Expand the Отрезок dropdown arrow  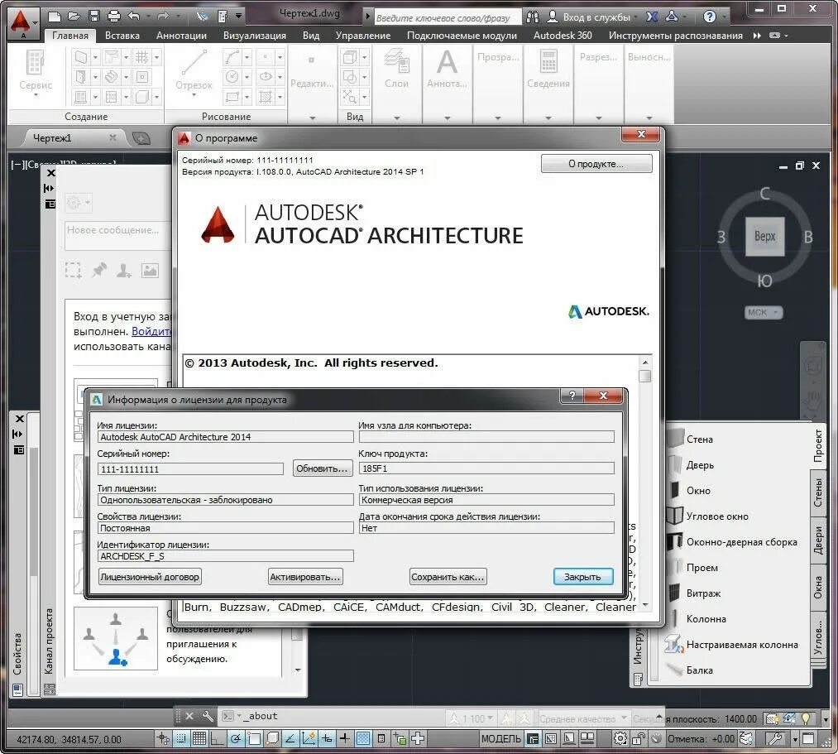click(194, 95)
